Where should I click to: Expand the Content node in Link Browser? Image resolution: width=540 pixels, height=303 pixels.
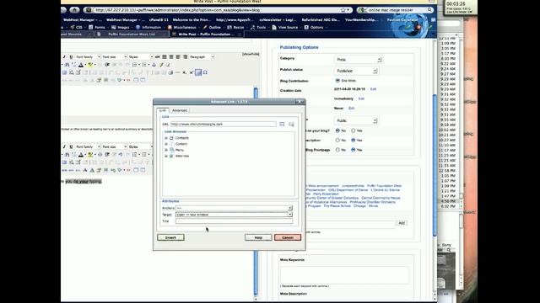coord(166,144)
